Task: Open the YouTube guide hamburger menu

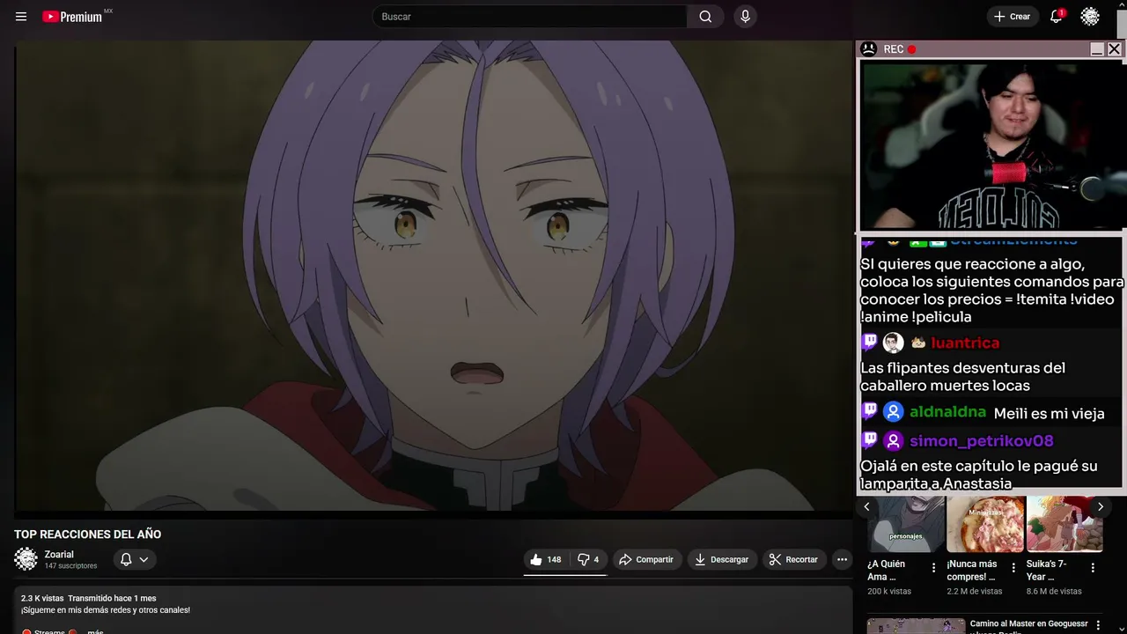Action: [x=21, y=17]
